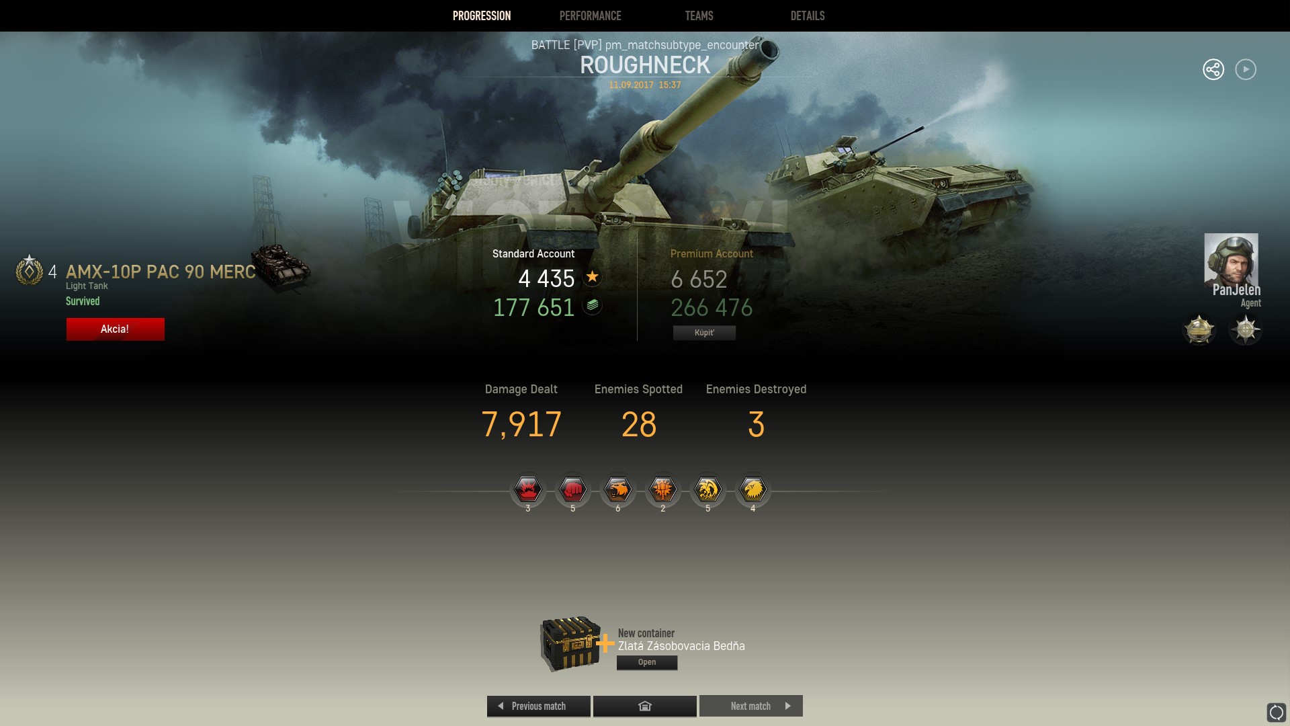
Task: Click the Kúpiť premium button
Action: pyautogui.click(x=704, y=333)
